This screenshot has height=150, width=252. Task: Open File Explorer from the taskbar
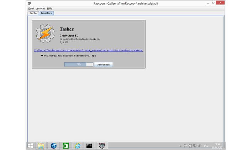pos(41,146)
